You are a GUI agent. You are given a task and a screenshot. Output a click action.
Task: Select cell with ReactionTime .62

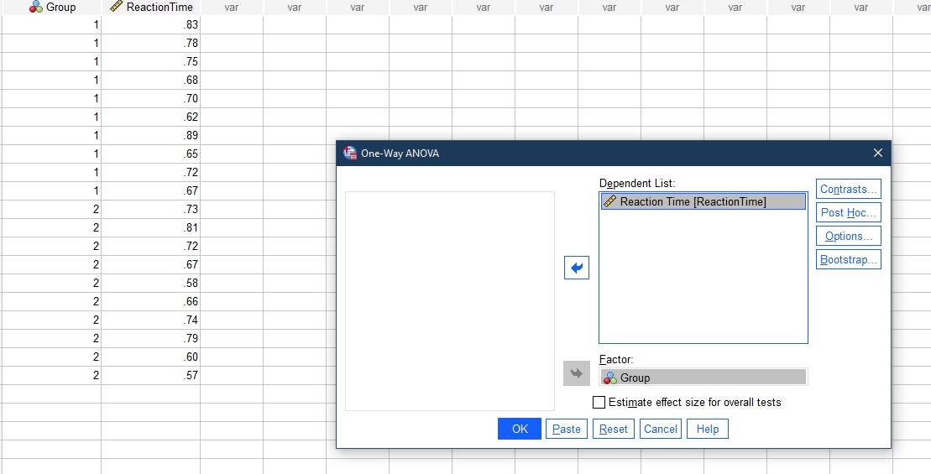click(x=151, y=117)
